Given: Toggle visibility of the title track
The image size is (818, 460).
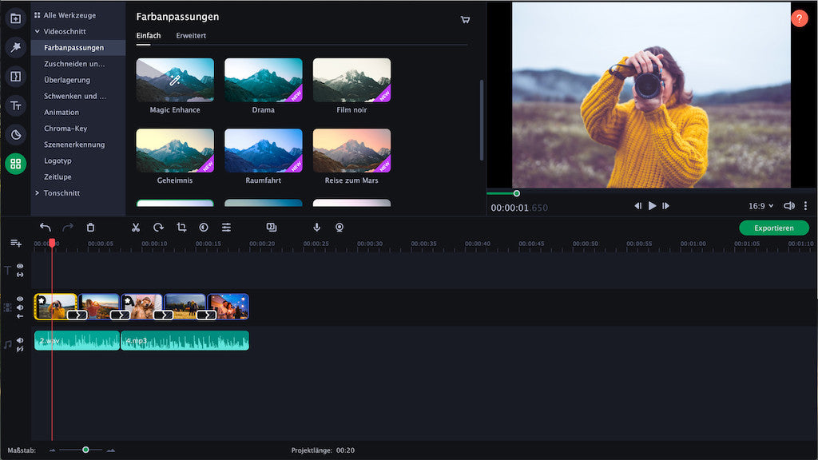Looking at the screenshot, I should coord(20,266).
